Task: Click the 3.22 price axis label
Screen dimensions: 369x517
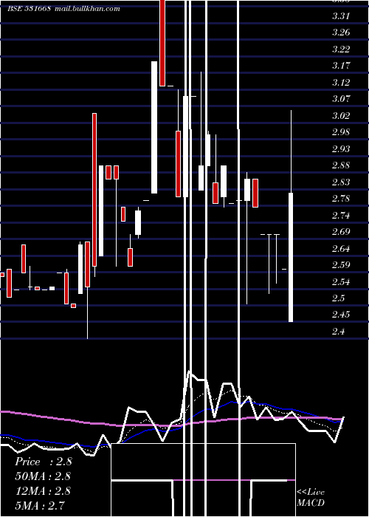Action: click(x=341, y=49)
